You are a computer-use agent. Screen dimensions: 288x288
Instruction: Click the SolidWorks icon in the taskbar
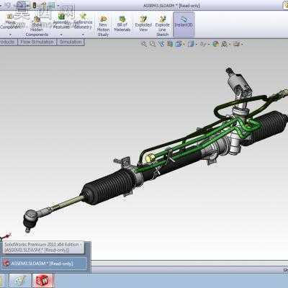[42, 281]
